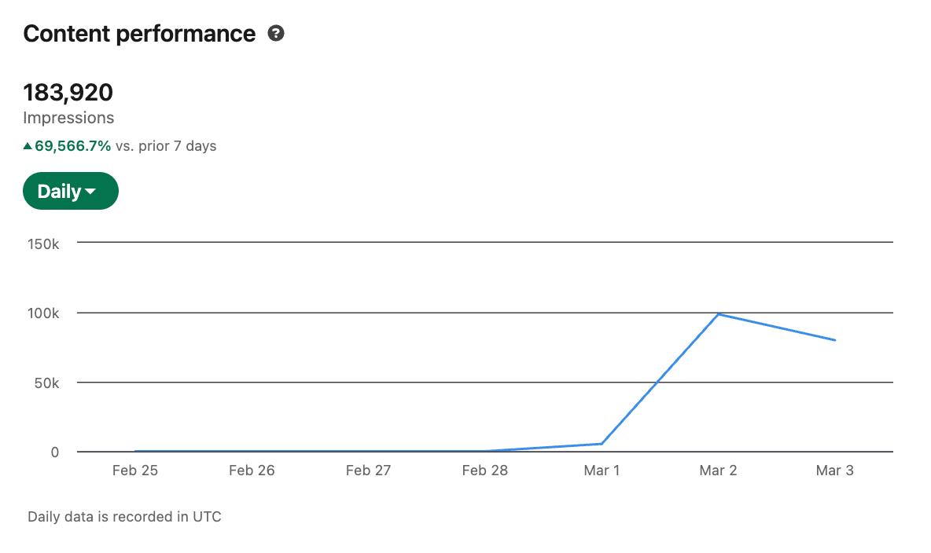The height and width of the screenshot is (553, 931).
Task: Click the Mar 3 x-axis label
Action: pyautogui.click(x=834, y=471)
